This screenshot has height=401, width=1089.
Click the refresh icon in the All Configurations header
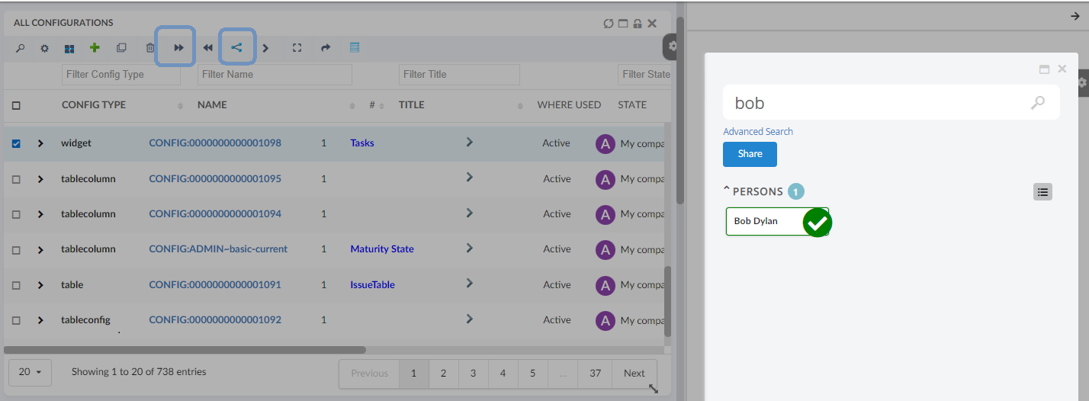pos(609,24)
